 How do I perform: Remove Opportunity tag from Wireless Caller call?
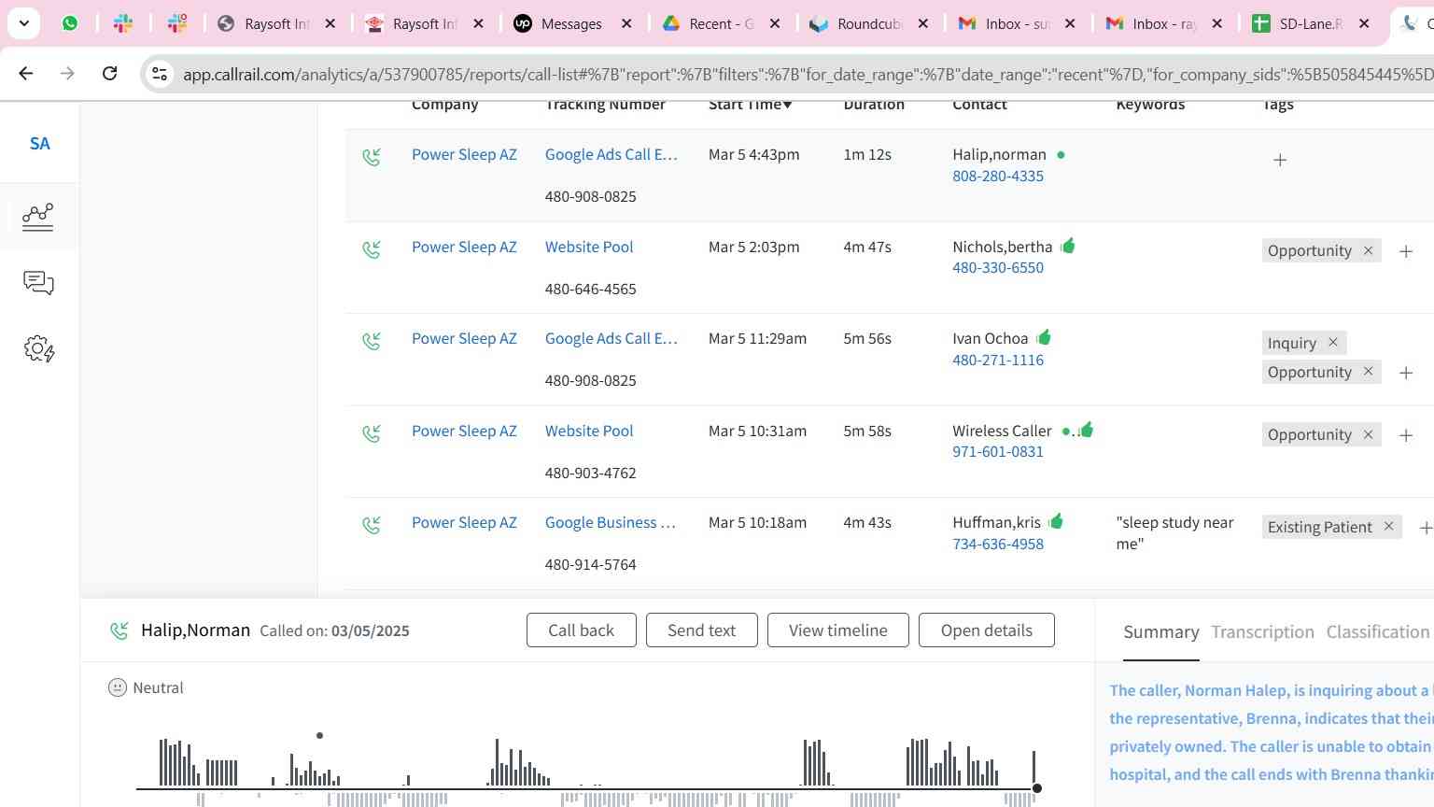click(x=1369, y=434)
